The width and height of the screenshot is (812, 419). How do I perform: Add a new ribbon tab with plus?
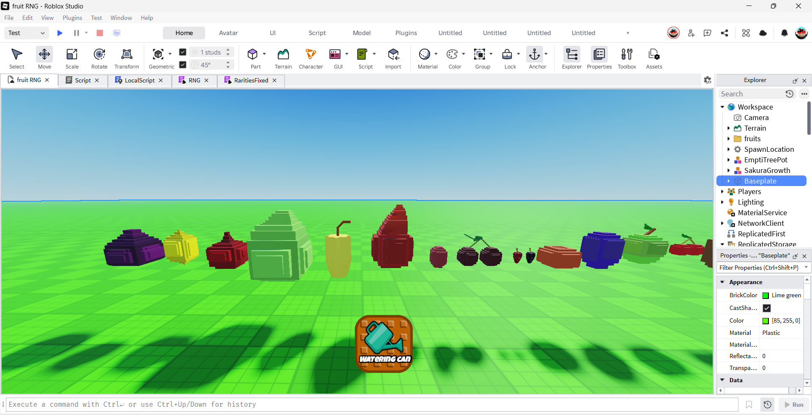tap(628, 33)
